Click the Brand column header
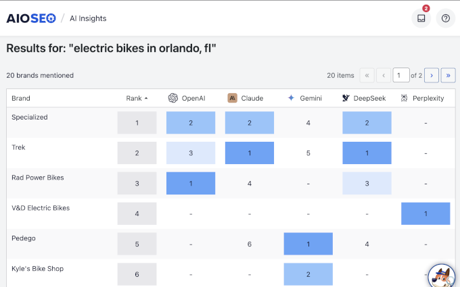Image resolution: width=460 pixels, height=287 pixels. 21,98
